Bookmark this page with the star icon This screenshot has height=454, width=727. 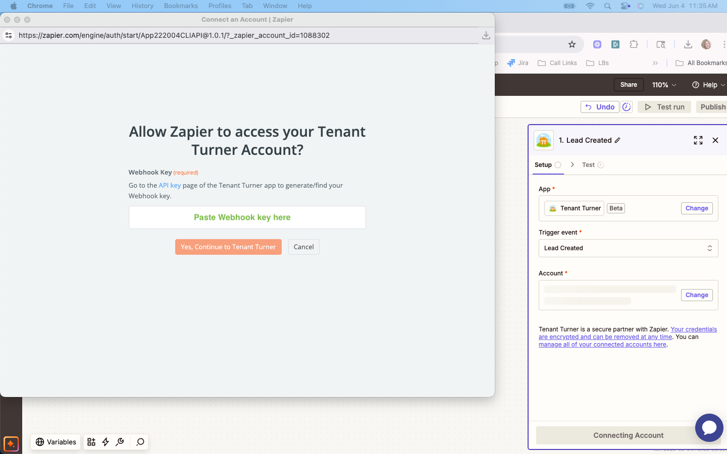[572, 44]
